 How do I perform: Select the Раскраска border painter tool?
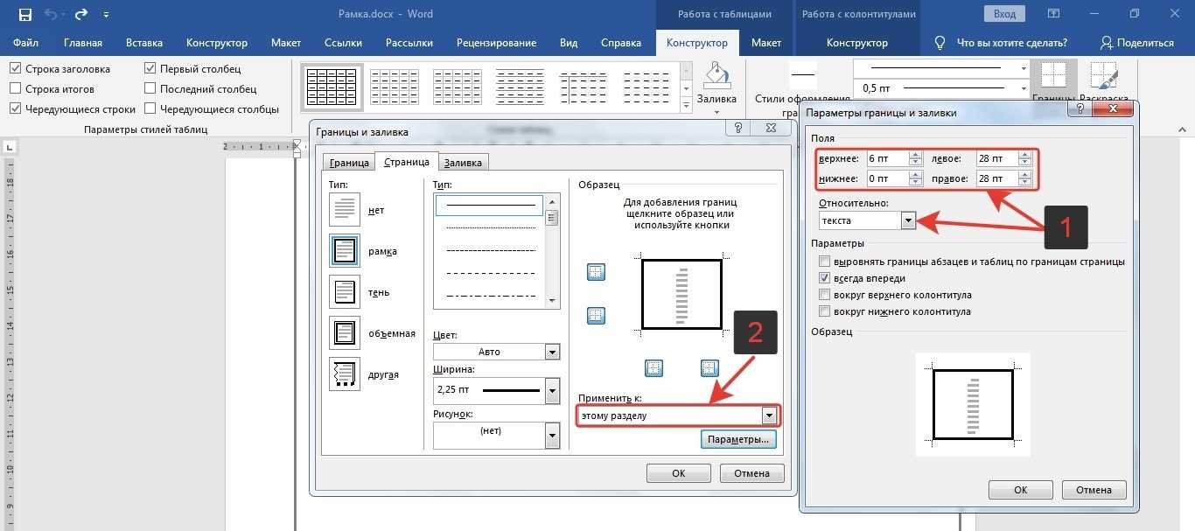click(1103, 80)
